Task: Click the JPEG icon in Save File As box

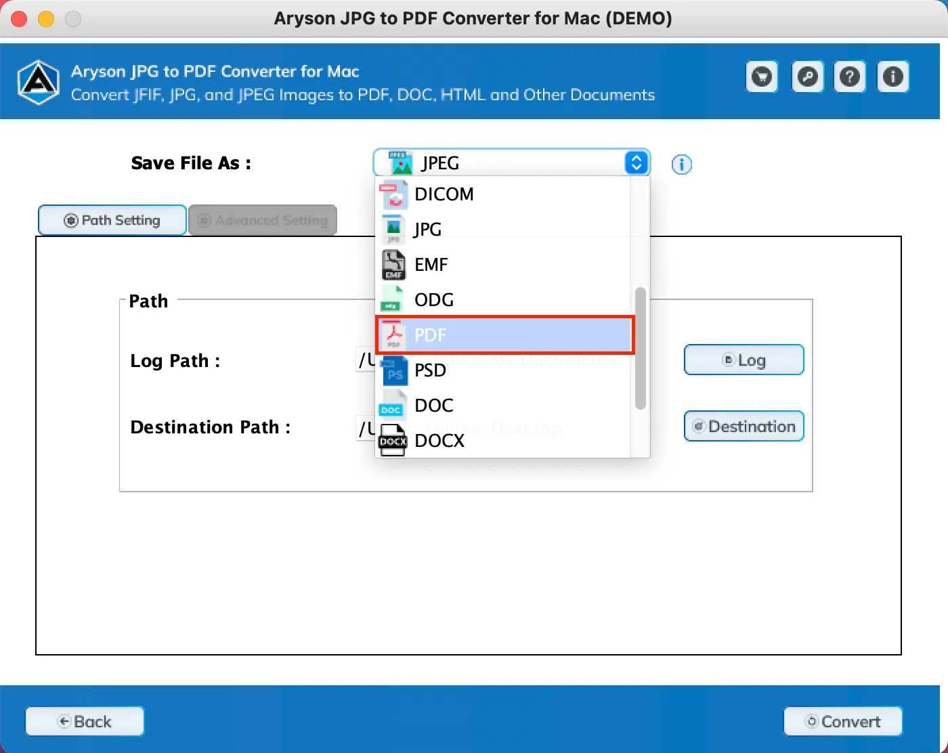Action: pyautogui.click(x=400, y=163)
